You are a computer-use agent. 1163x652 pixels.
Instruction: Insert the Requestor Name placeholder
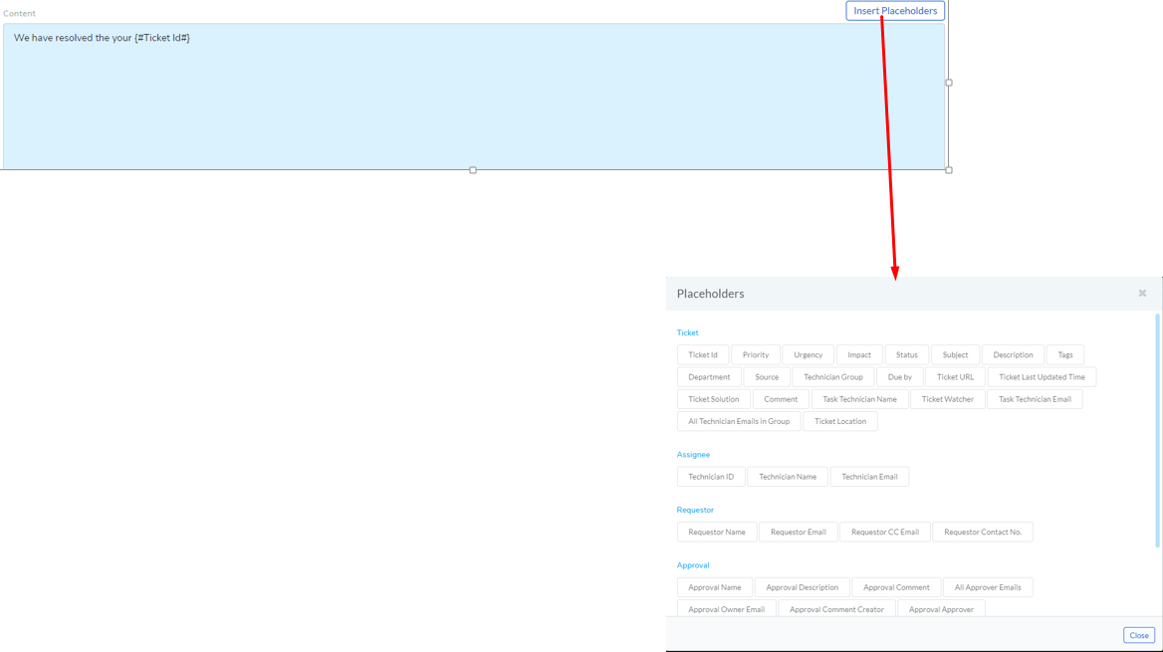tap(717, 533)
